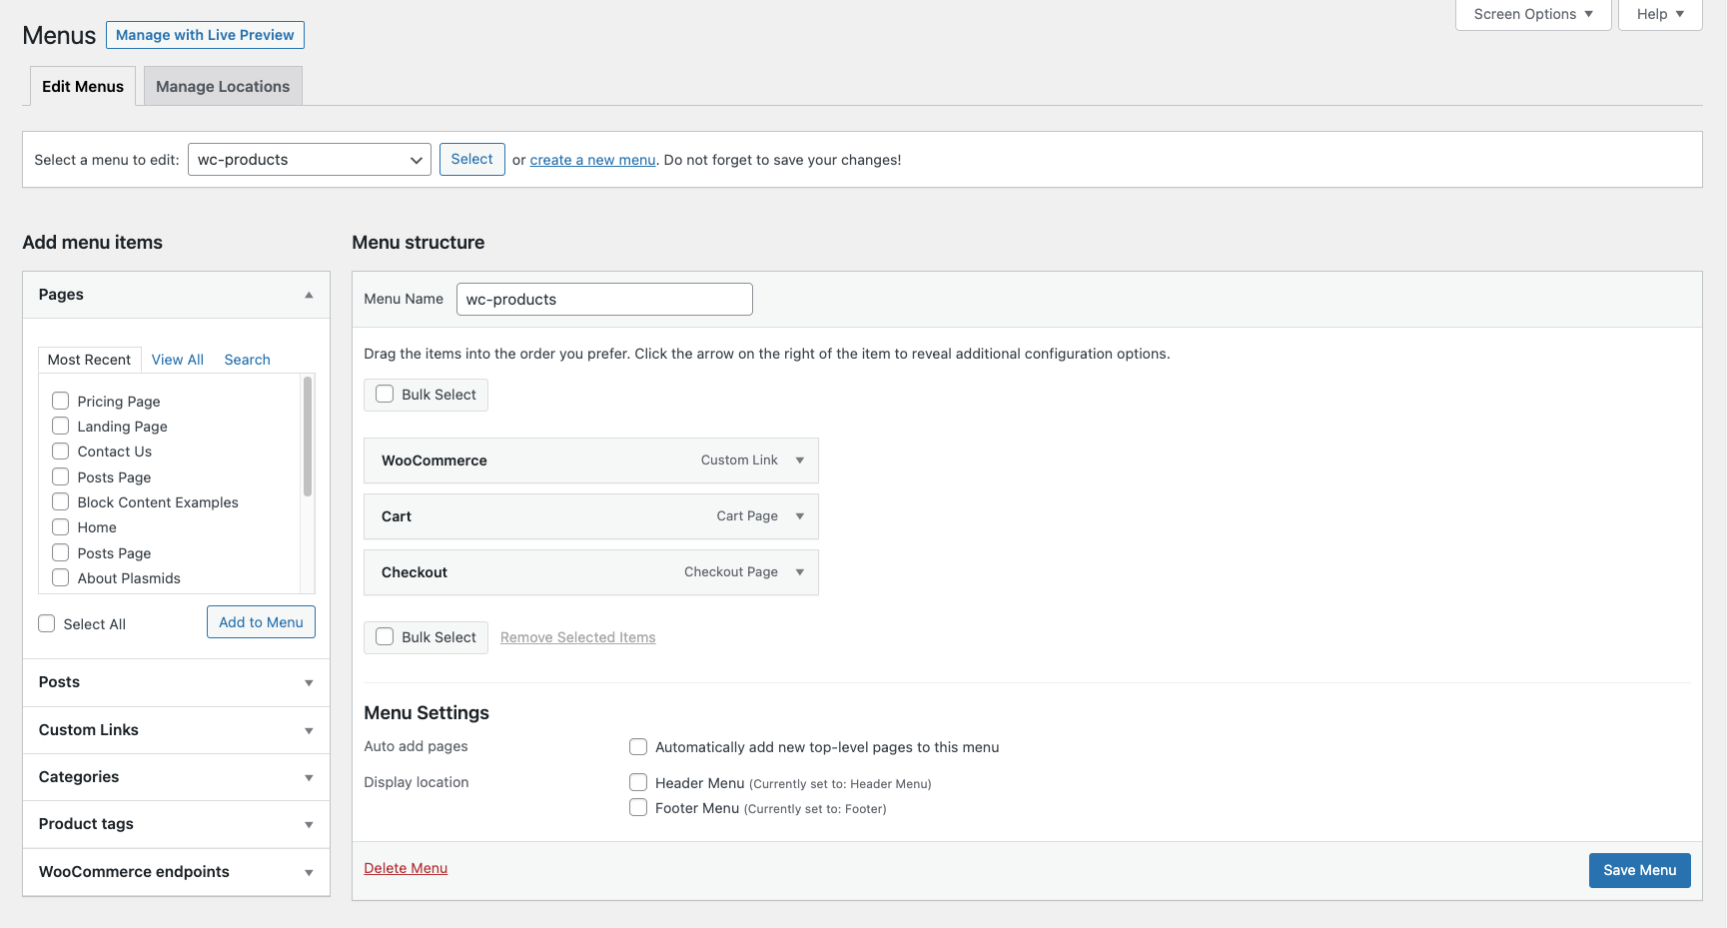
Task: Expand the Posts panel
Action: point(309,683)
